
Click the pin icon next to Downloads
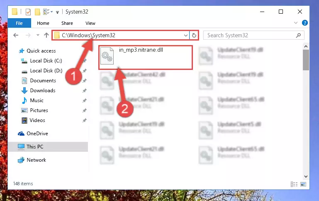tap(85, 91)
